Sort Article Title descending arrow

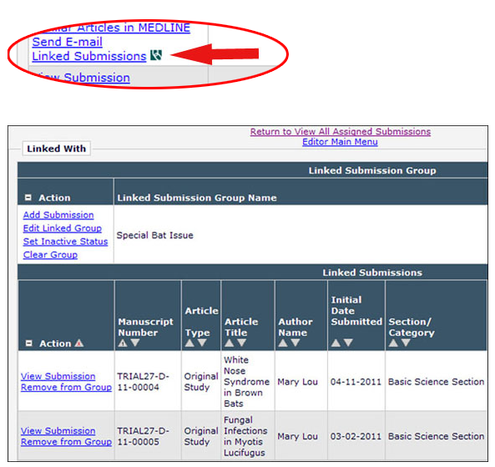point(241,343)
